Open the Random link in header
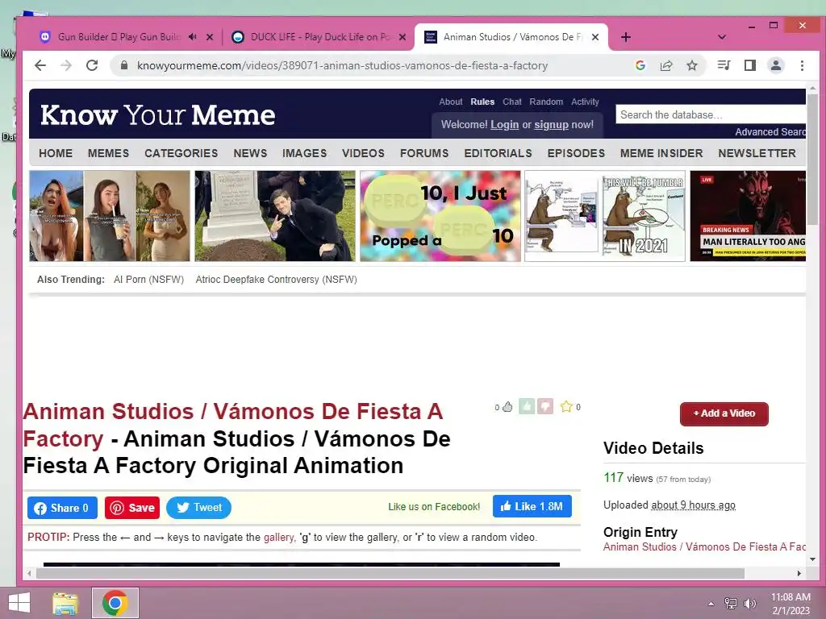Viewport: 826px width, 619px height. coord(546,102)
